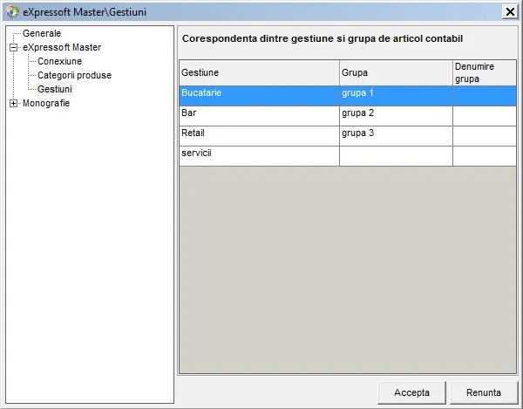Select the Retail gestiune cell

[259, 136]
